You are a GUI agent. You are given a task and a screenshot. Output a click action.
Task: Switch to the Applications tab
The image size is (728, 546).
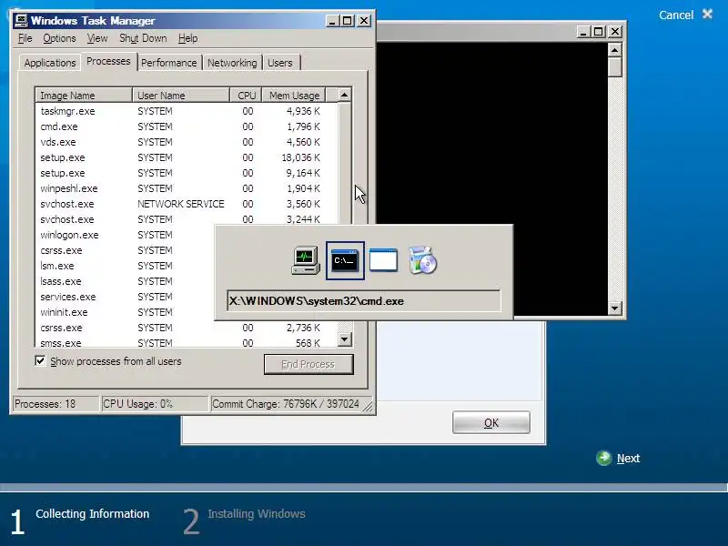[50, 63]
